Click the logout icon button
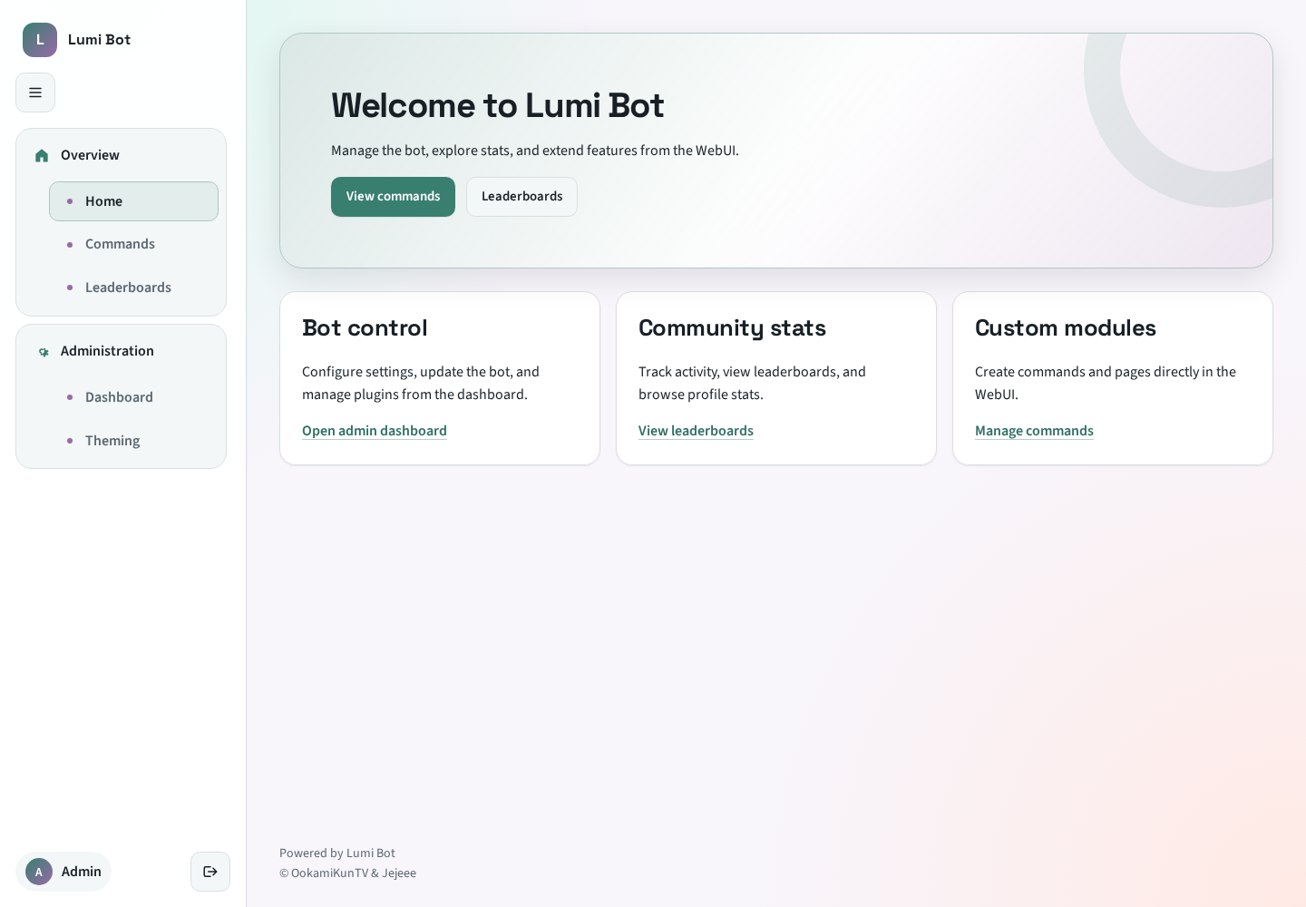 click(x=210, y=872)
